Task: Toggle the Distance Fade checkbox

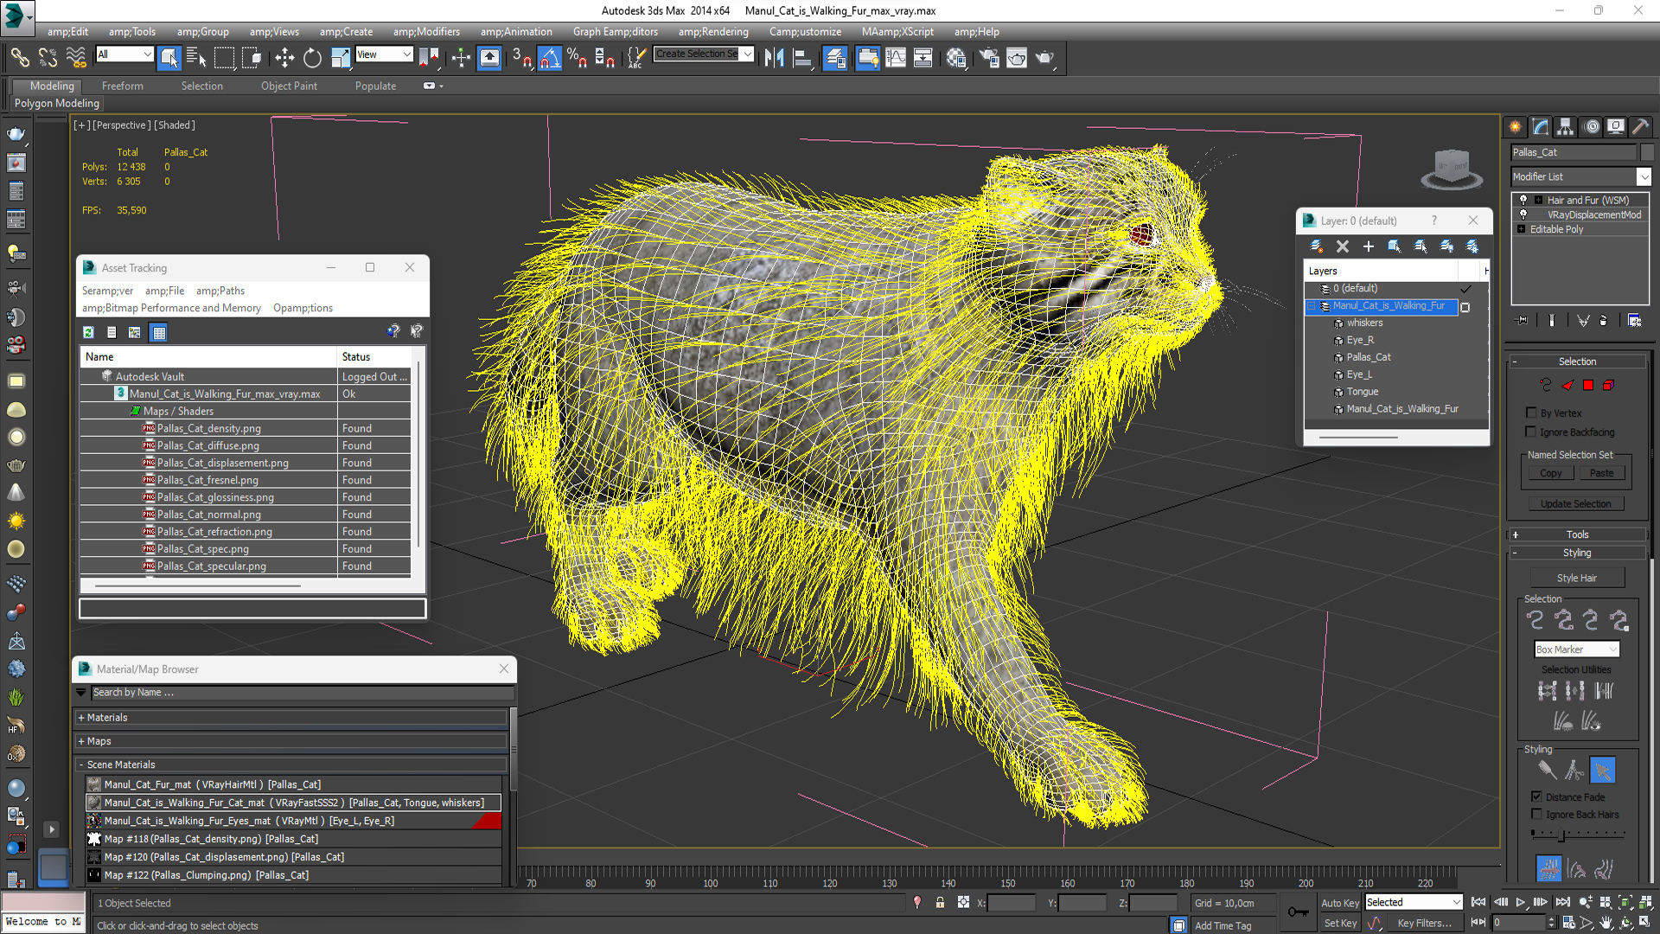Action: (1536, 796)
